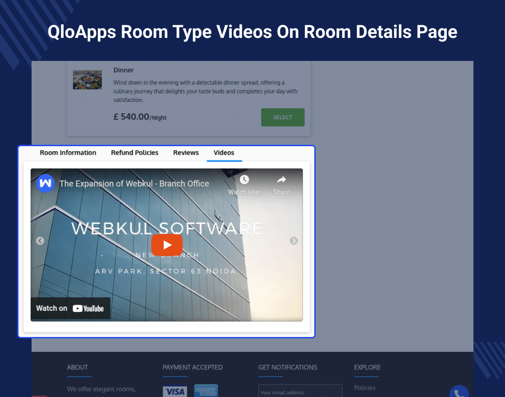Go to the previous video with left arrow
The image size is (505, 397).
click(40, 241)
